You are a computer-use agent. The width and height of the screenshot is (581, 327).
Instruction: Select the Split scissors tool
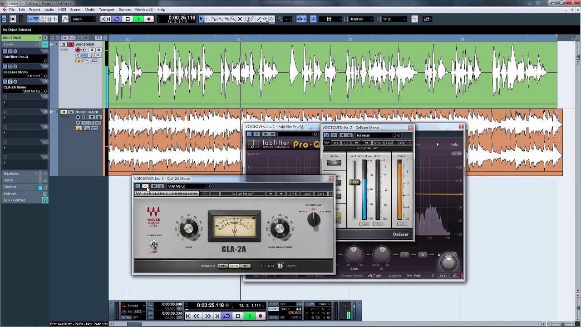point(214,19)
